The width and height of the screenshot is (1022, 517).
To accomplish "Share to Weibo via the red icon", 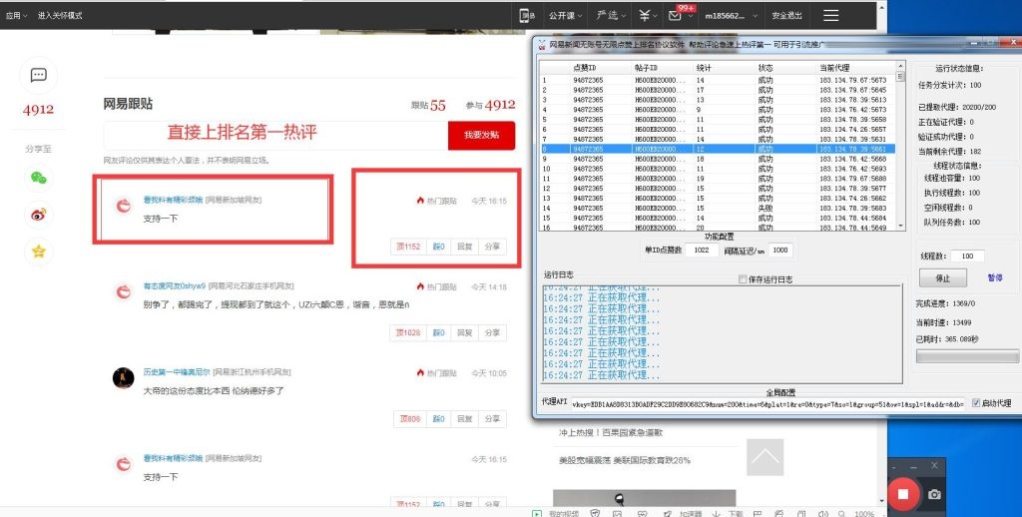I will 39,215.
